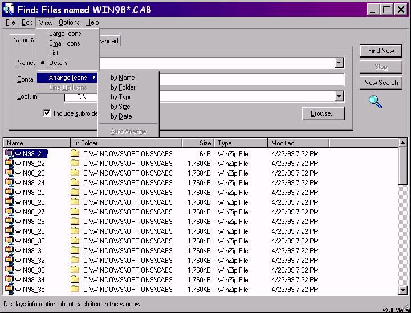Viewport: 411px width, 313px height.
Task: Click the WIN98_27 file icon
Action: (10, 212)
